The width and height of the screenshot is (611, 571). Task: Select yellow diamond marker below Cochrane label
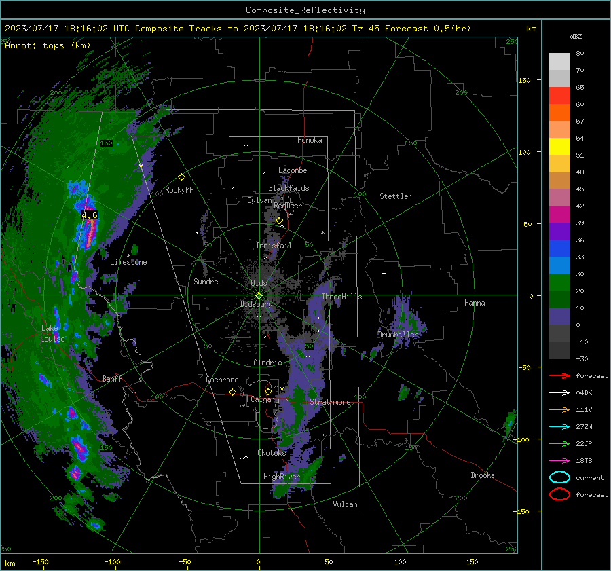pyautogui.click(x=232, y=392)
